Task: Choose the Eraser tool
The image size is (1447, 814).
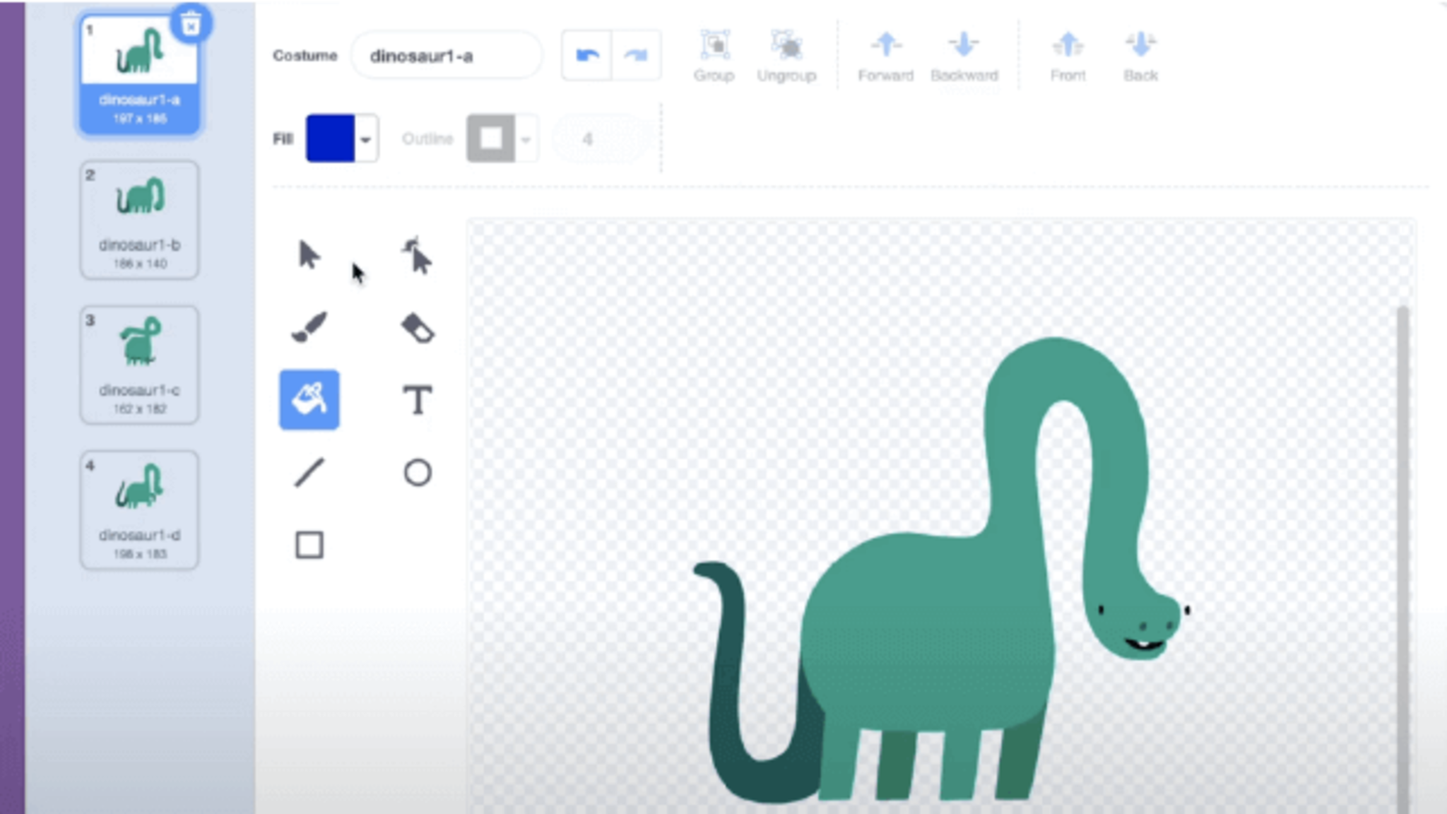Action: click(x=418, y=328)
